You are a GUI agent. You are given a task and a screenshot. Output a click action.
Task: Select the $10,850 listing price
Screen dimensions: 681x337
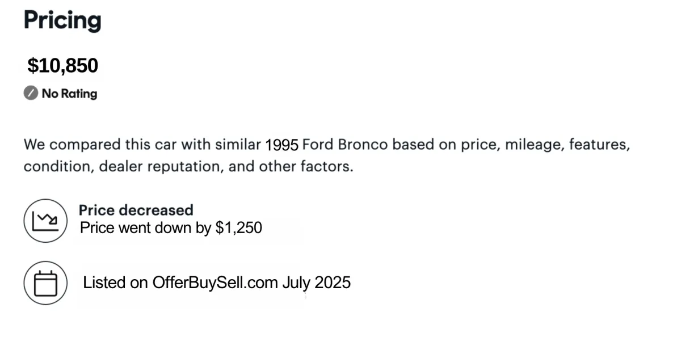[63, 66]
